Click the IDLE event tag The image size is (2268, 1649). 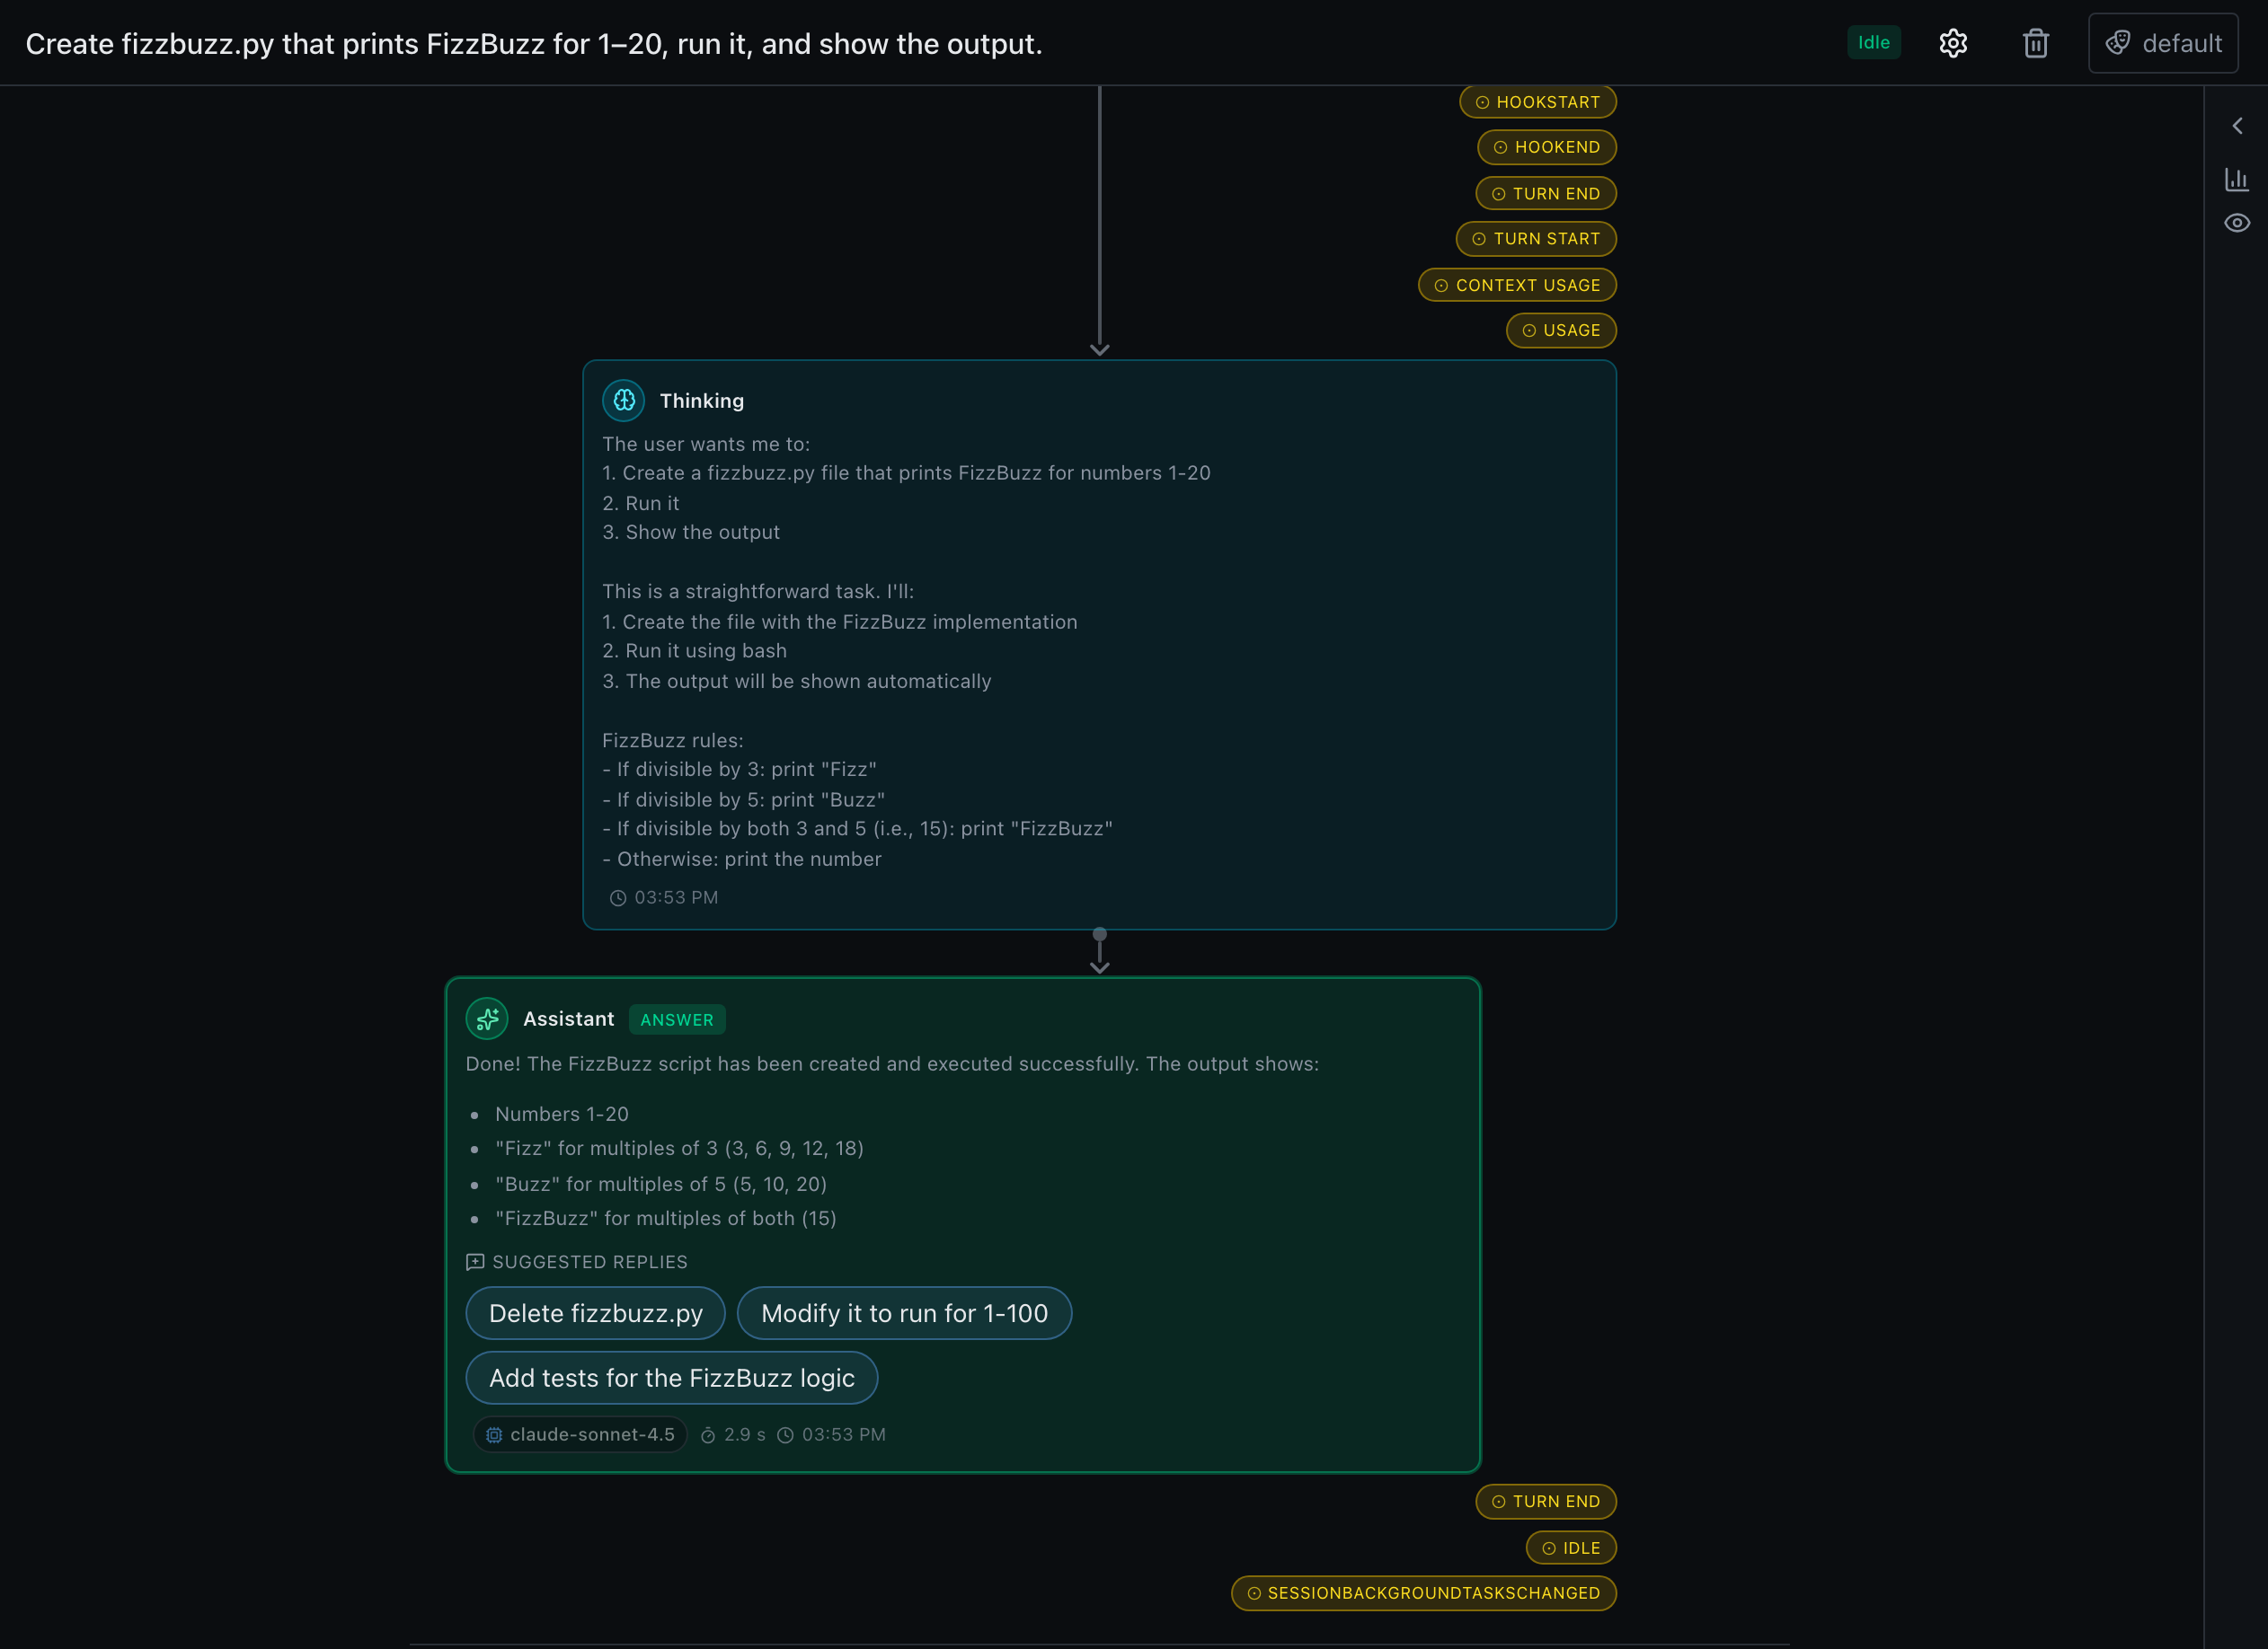(x=1571, y=1548)
